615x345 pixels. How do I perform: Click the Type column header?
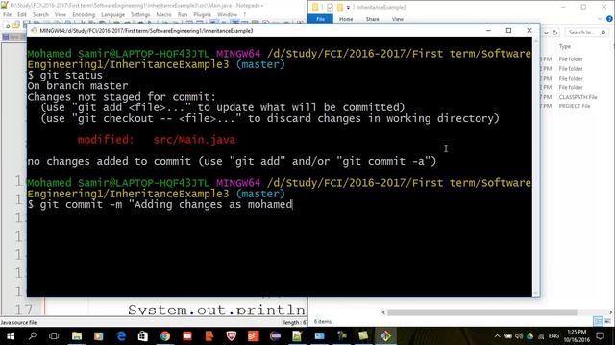565,46
